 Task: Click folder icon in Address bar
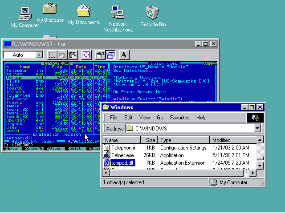coord(130,128)
